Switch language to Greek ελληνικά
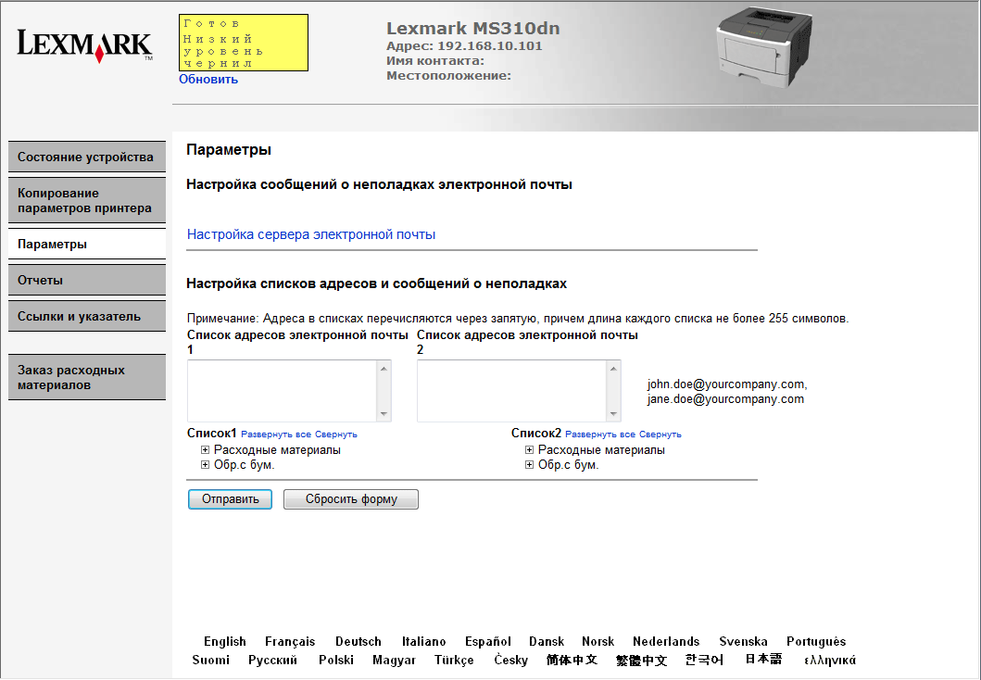Screen dimensions: 981x680 (830, 660)
